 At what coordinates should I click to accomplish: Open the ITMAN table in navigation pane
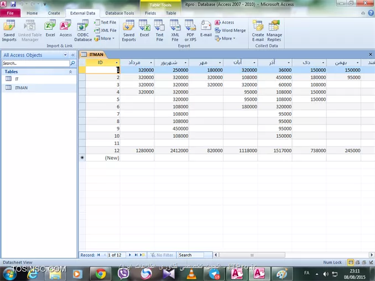coord(21,88)
